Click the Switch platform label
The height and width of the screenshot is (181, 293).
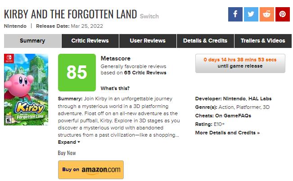coord(149,16)
